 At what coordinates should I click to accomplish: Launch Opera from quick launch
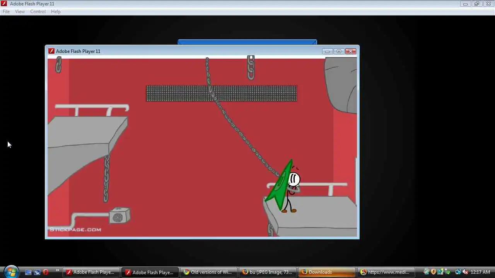coord(46,272)
